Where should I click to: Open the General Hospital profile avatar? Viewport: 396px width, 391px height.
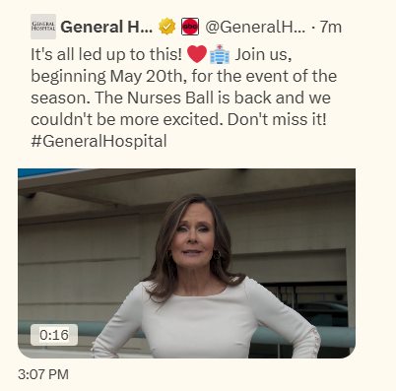(x=43, y=27)
